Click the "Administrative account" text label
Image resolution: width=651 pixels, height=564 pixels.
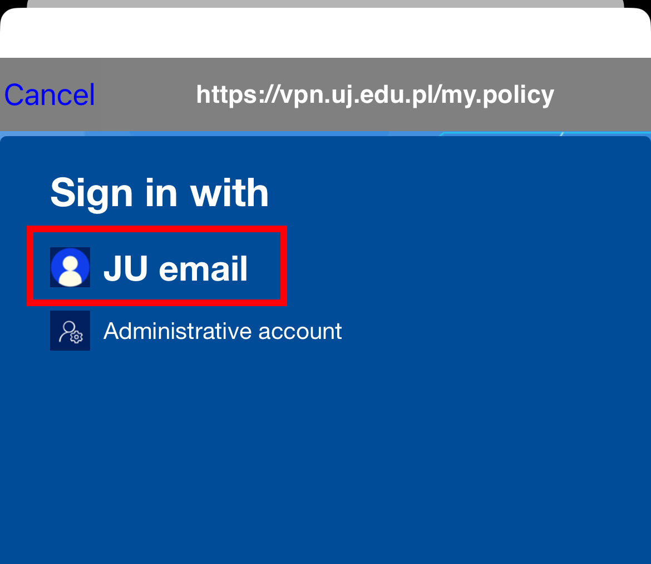(223, 331)
